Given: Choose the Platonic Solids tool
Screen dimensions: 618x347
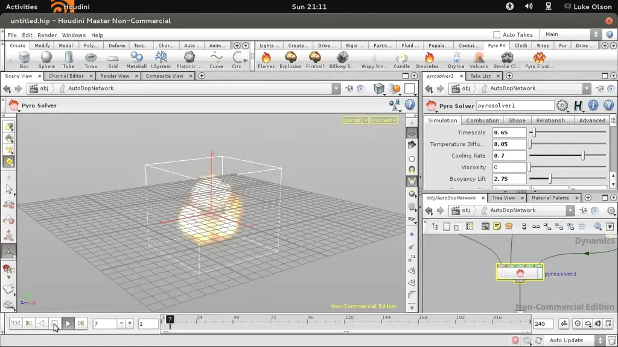Looking at the screenshot, I should [x=189, y=60].
